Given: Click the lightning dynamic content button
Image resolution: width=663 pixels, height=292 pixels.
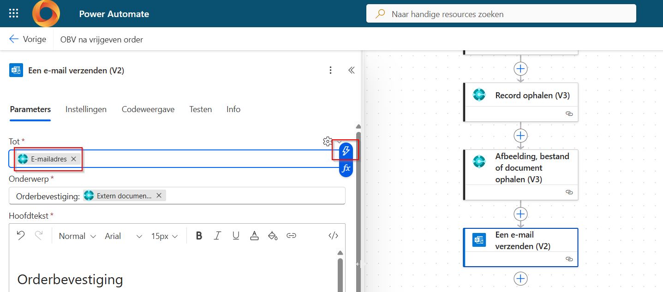Looking at the screenshot, I should coord(346,151).
